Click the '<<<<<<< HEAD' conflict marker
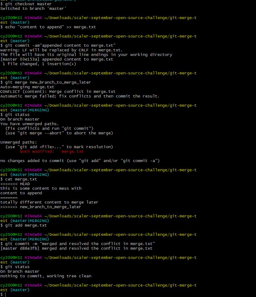The image size is (256, 297). [15, 184]
